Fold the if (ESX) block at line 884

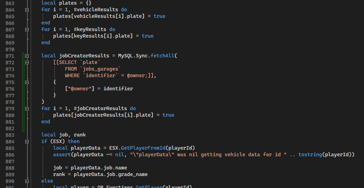point(27,141)
